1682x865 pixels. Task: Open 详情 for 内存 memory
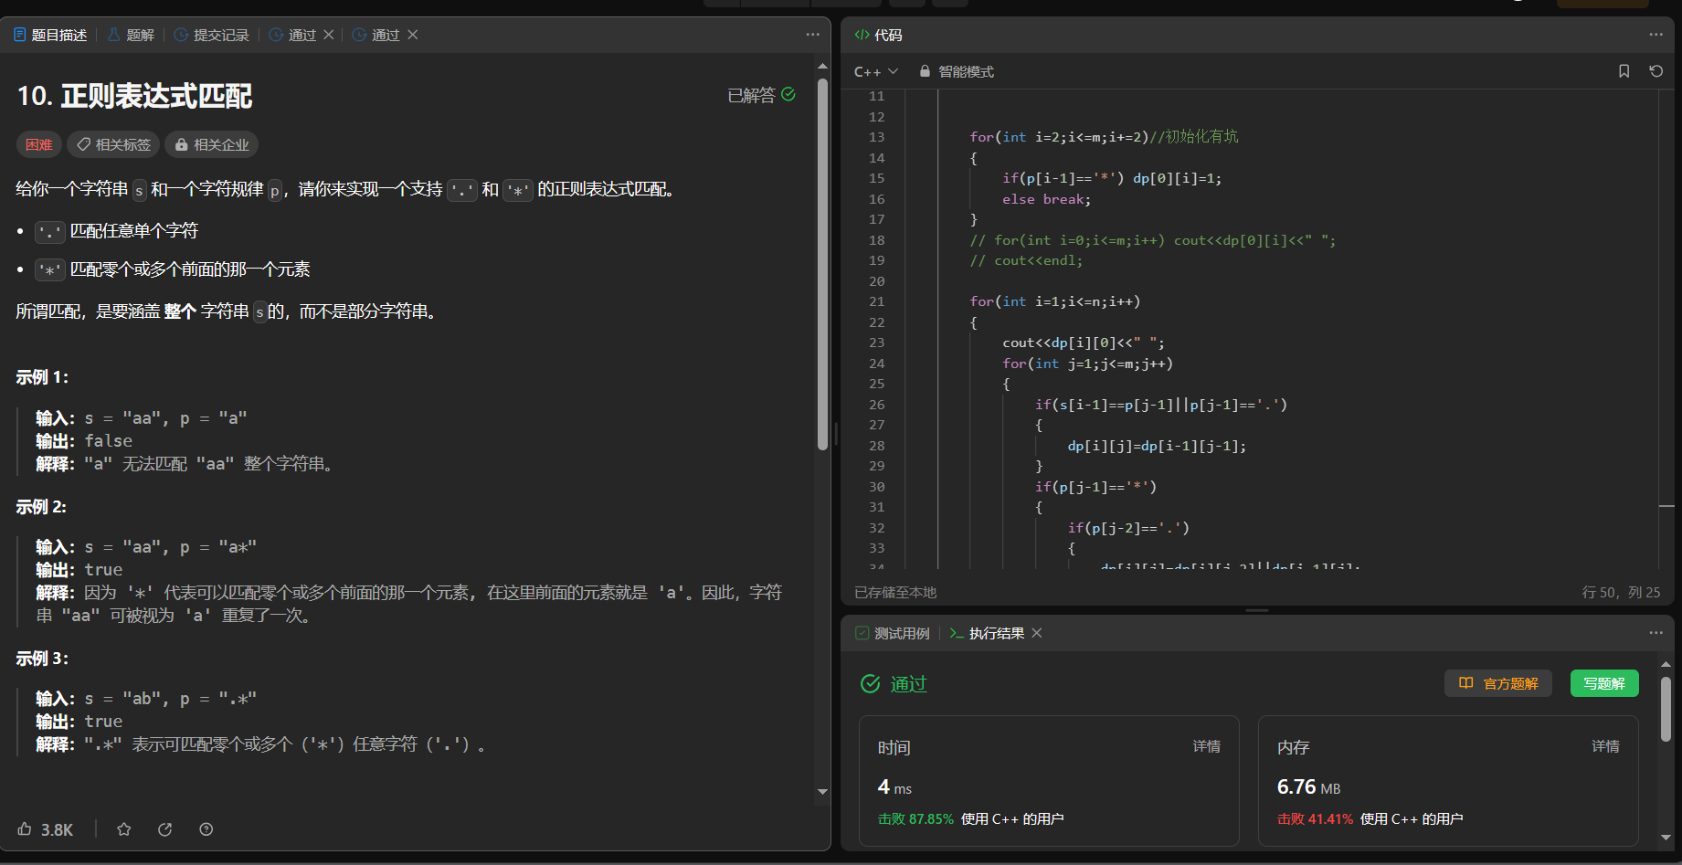click(1605, 746)
